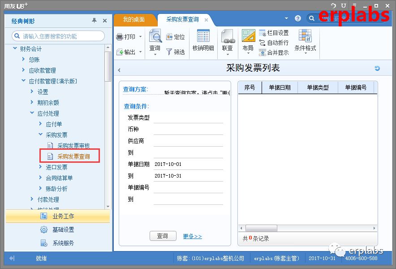Switch to 我的桌面 tab
The width and height of the screenshot is (396, 269).
click(x=134, y=19)
